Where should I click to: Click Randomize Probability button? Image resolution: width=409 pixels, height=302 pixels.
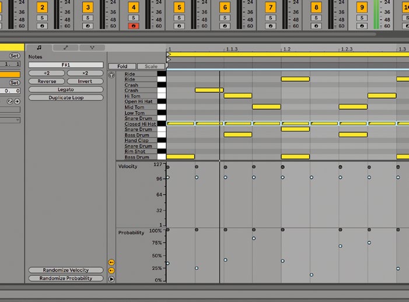tap(66, 278)
